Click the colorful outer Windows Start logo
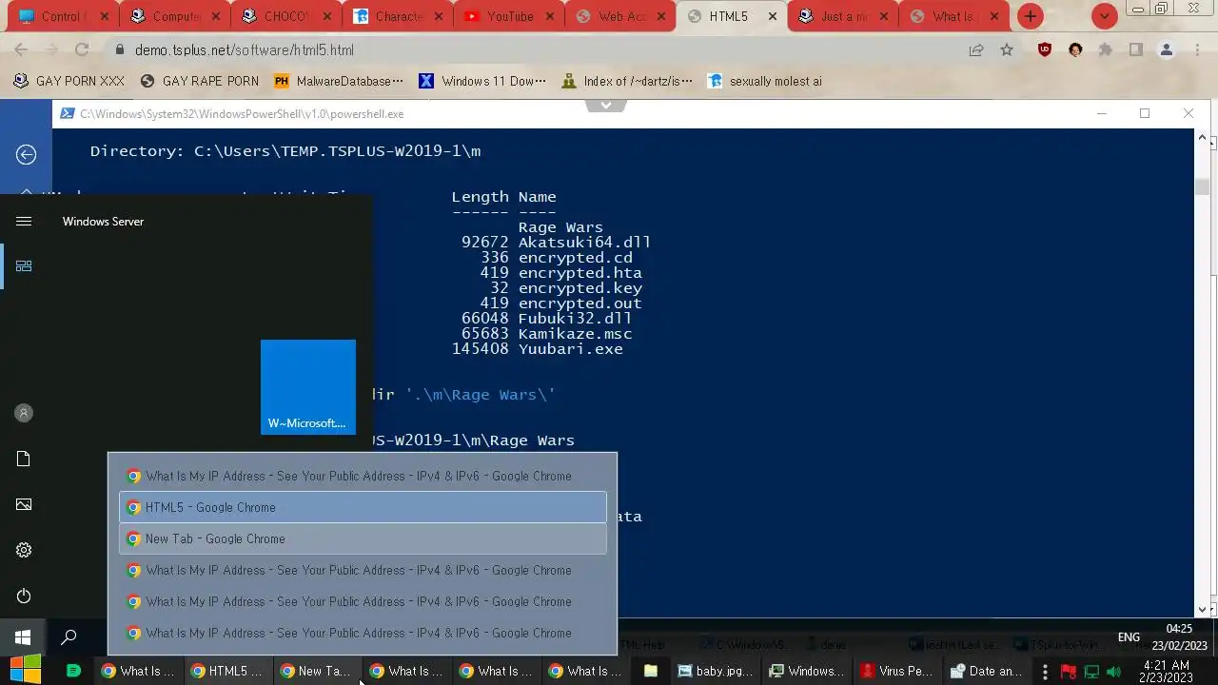The width and height of the screenshot is (1218, 685). 26,670
